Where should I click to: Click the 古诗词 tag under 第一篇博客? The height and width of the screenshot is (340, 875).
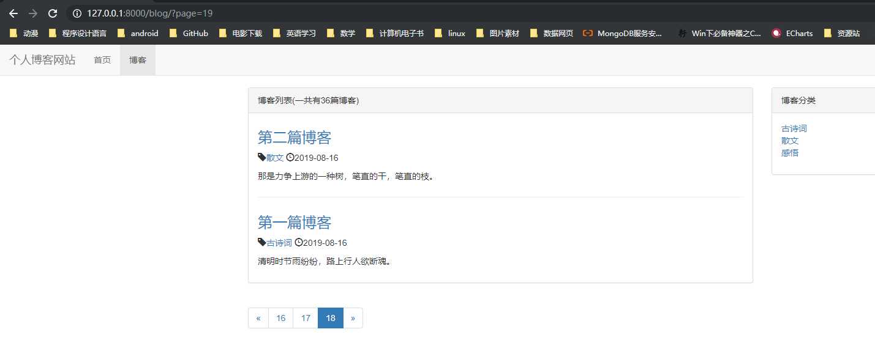[x=279, y=243]
